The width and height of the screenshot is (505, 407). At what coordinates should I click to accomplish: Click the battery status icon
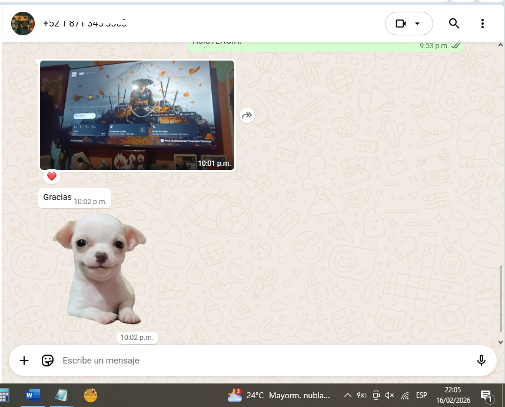click(x=361, y=395)
